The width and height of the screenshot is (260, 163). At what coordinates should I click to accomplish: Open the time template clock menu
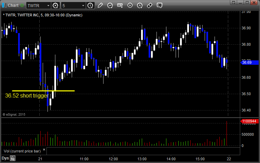[x=91, y=5]
